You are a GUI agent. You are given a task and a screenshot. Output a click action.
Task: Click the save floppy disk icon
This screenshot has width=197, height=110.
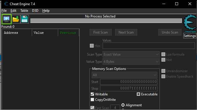(x=25, y=19)
